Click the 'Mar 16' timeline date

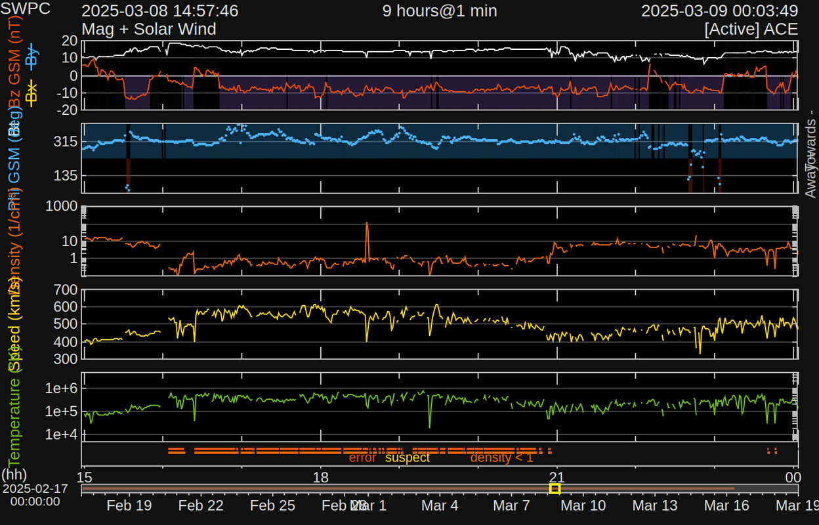(x=726, y=505)
